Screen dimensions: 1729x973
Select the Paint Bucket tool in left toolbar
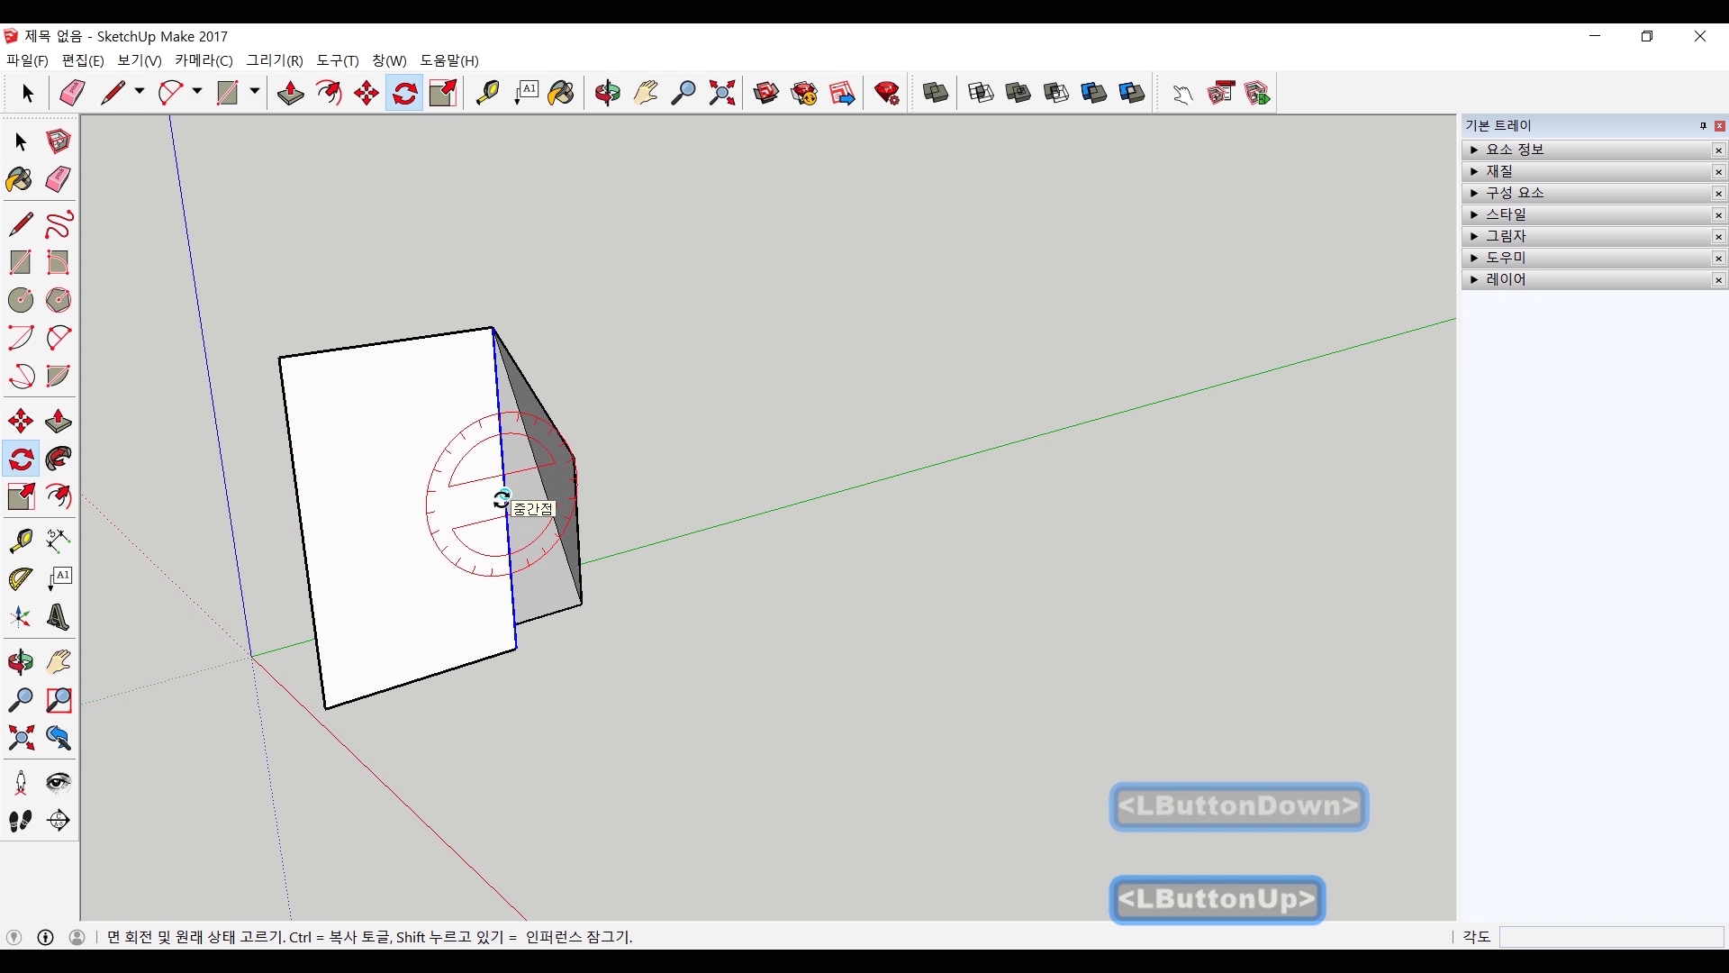click(x=20, y=179)
